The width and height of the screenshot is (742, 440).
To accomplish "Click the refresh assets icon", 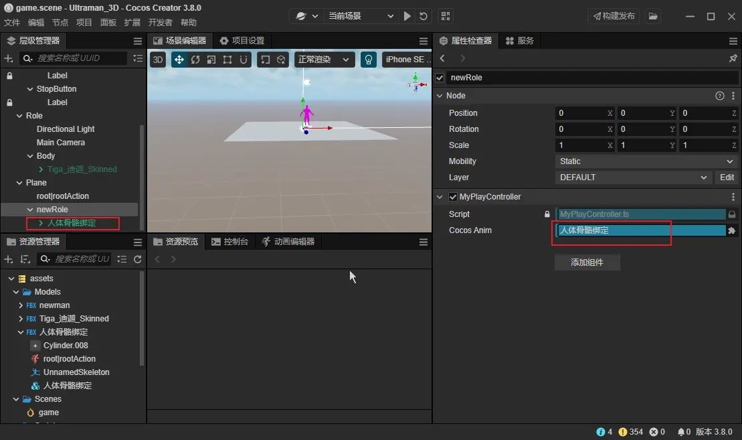I will click(x=138, y=259).
